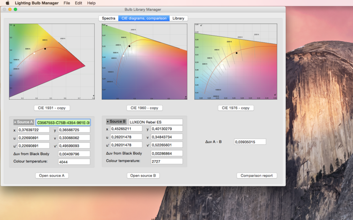Toggle the Source B marker label
This screenshot has width=353, height=220.
click(x=116, y=122)
